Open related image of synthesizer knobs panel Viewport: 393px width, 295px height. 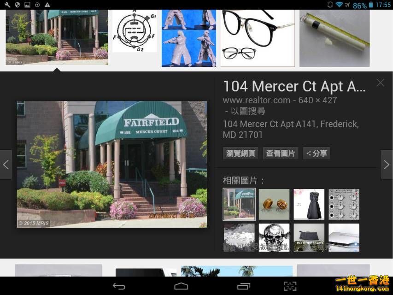pos(344,204)
